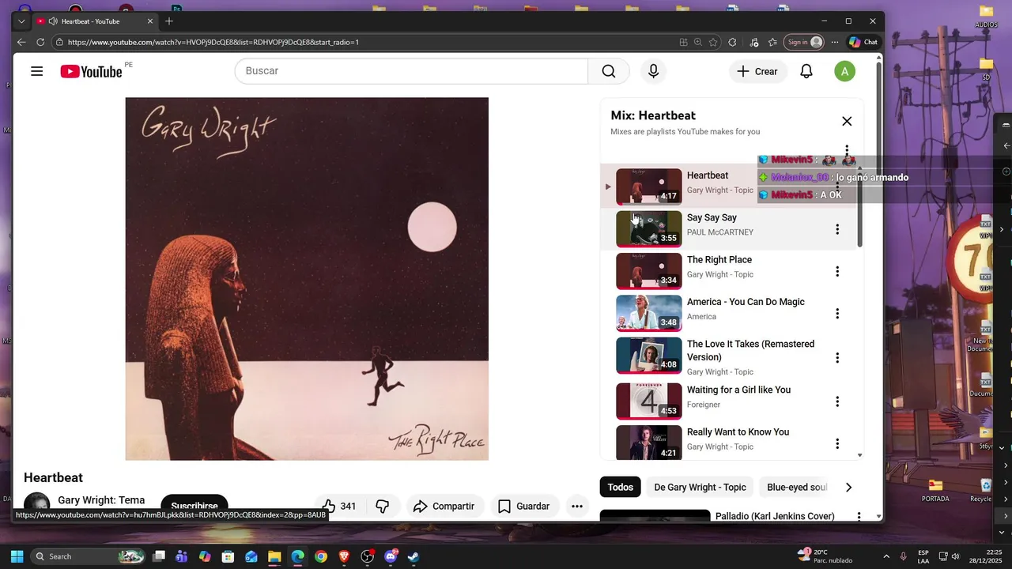The image size is (1012, 569).
Task: Open options for The Love It Takes
Action: (x=837, y=358)
